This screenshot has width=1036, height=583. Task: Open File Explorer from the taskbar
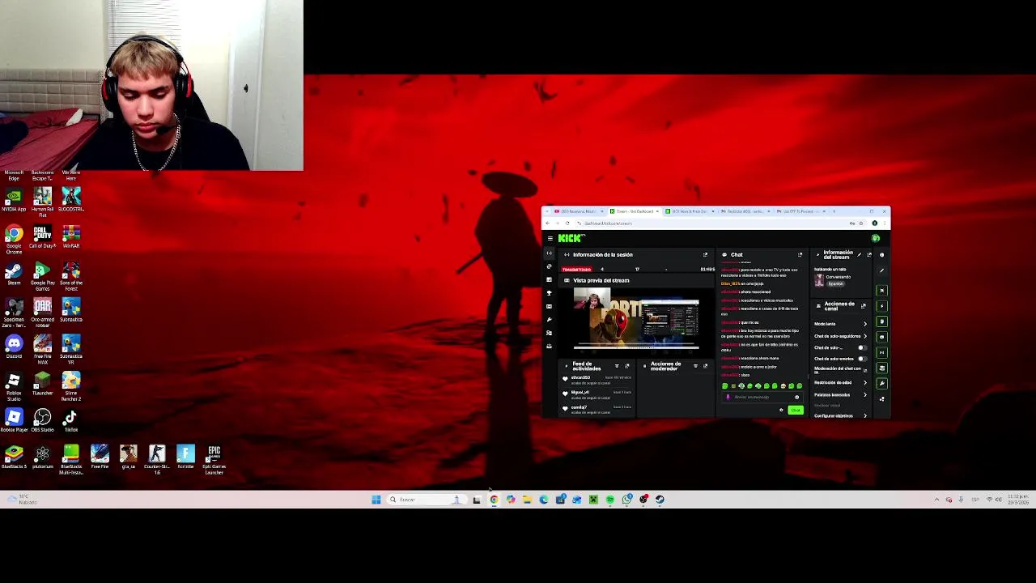click(x=527, y=500)
